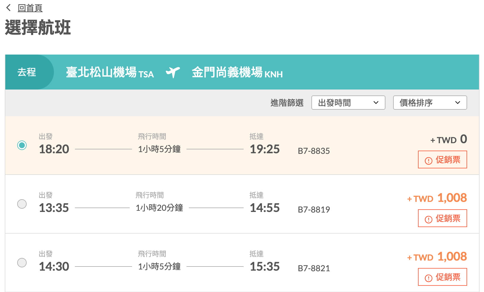Click the chevron arrow in 出發時間 dropdown
This screenshot has height=292, width=484.
coord(376,103)
